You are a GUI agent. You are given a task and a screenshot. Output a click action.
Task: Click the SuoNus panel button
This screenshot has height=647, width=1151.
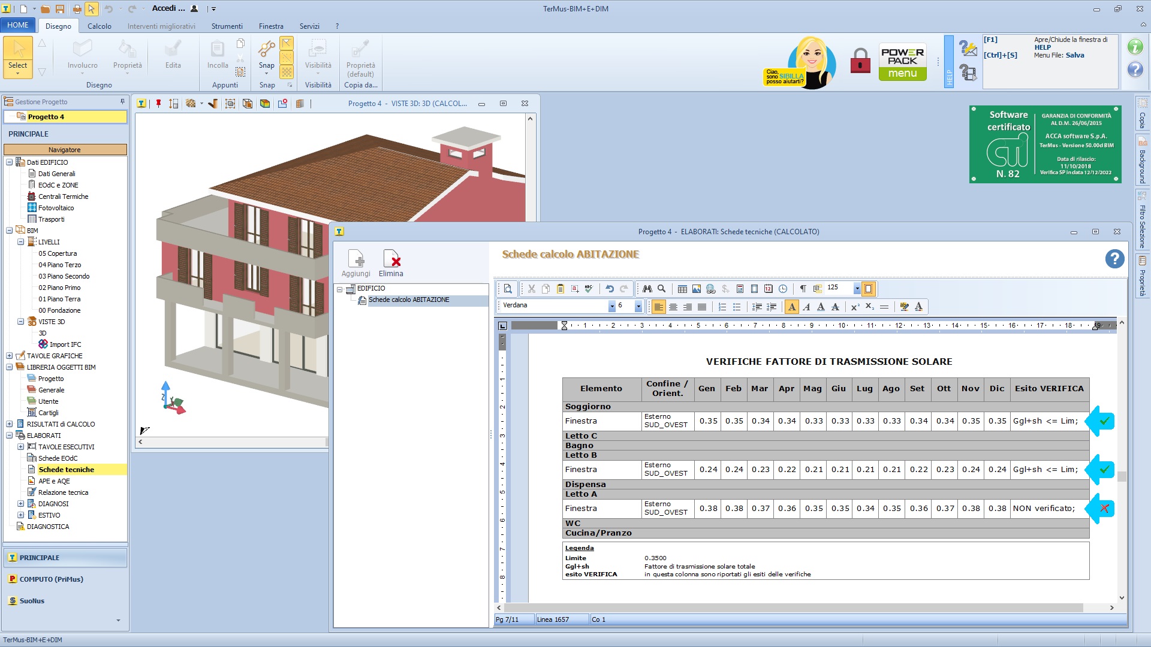pos(32,601)
